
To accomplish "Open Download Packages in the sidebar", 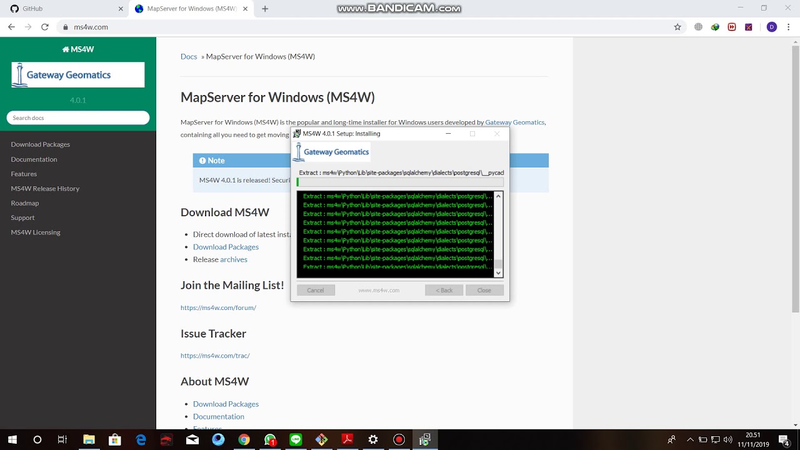I will pos(41,144).
